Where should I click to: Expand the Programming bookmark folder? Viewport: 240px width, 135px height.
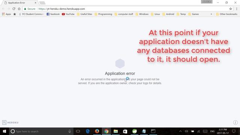pos(103,14)
